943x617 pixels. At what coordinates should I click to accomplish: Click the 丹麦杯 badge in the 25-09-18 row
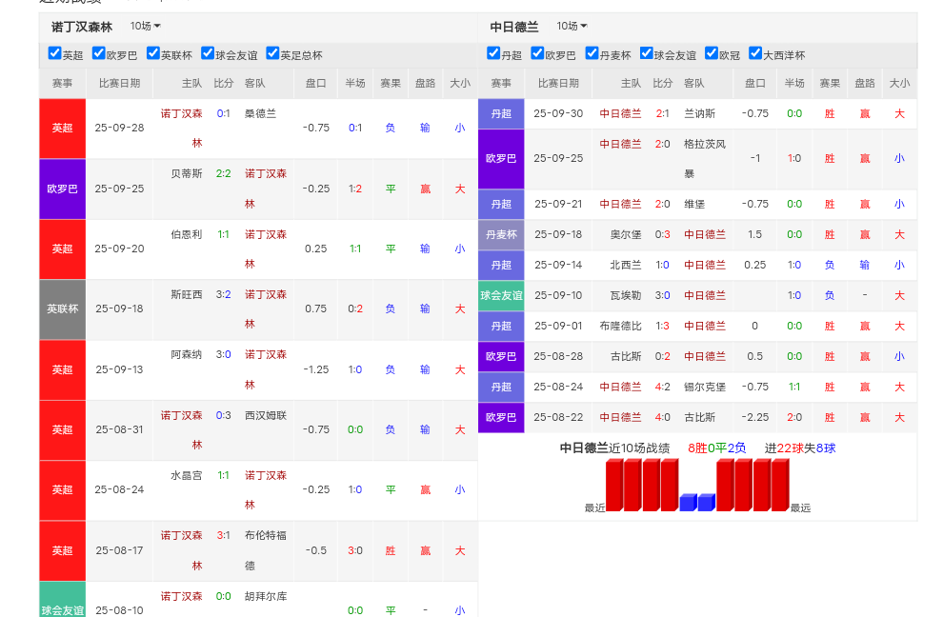tap(501, 234)
